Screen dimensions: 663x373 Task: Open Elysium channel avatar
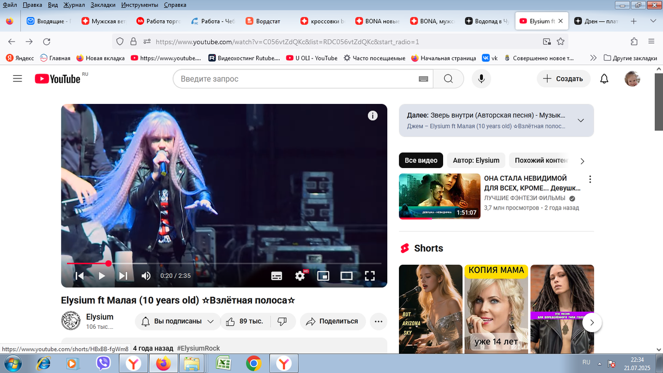pos(71,321)
